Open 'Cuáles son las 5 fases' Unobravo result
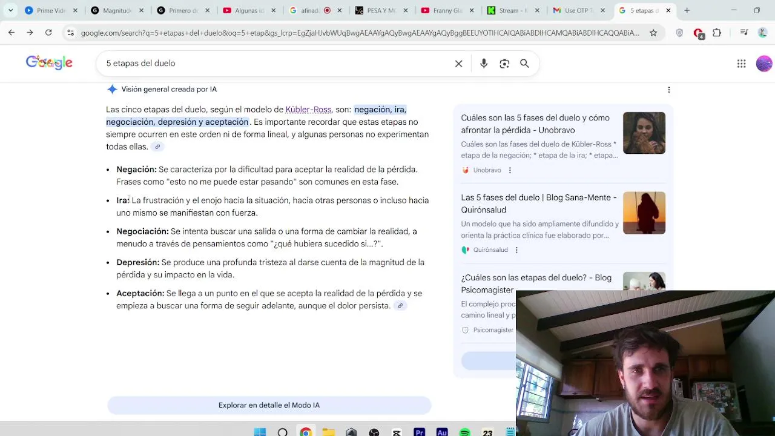Screen dimensions: 775x436 [x=535, y=124]
